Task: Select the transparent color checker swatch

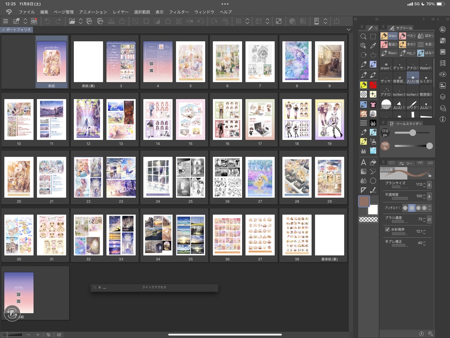Action: 368,220
